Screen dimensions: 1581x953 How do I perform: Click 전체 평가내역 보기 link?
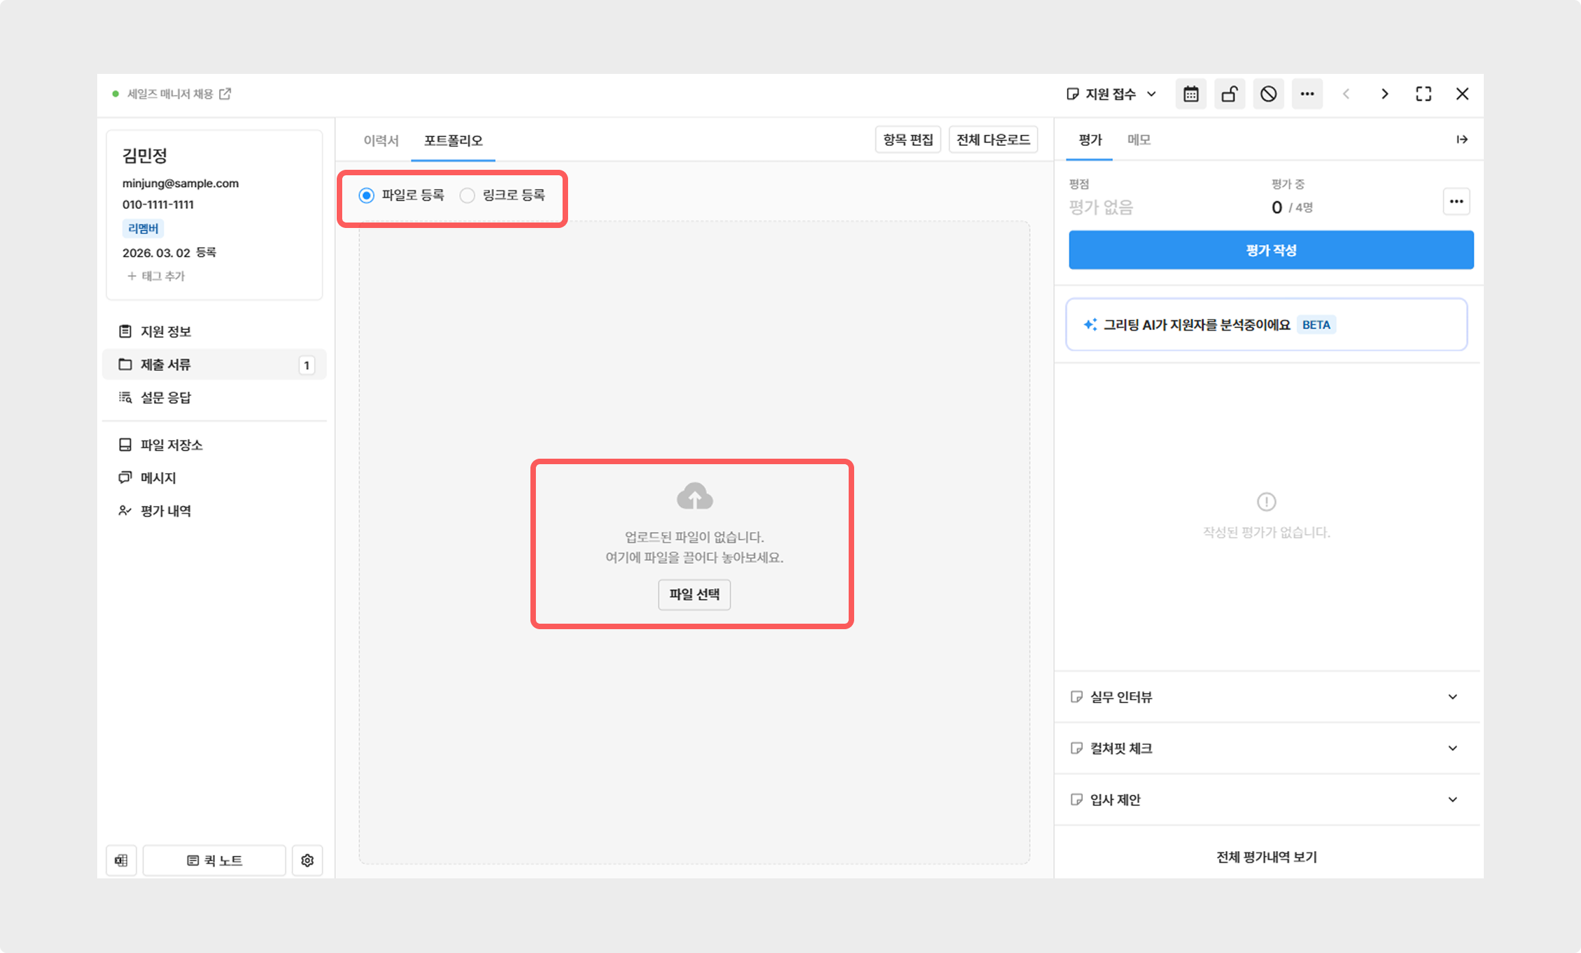click(1267, 857)
